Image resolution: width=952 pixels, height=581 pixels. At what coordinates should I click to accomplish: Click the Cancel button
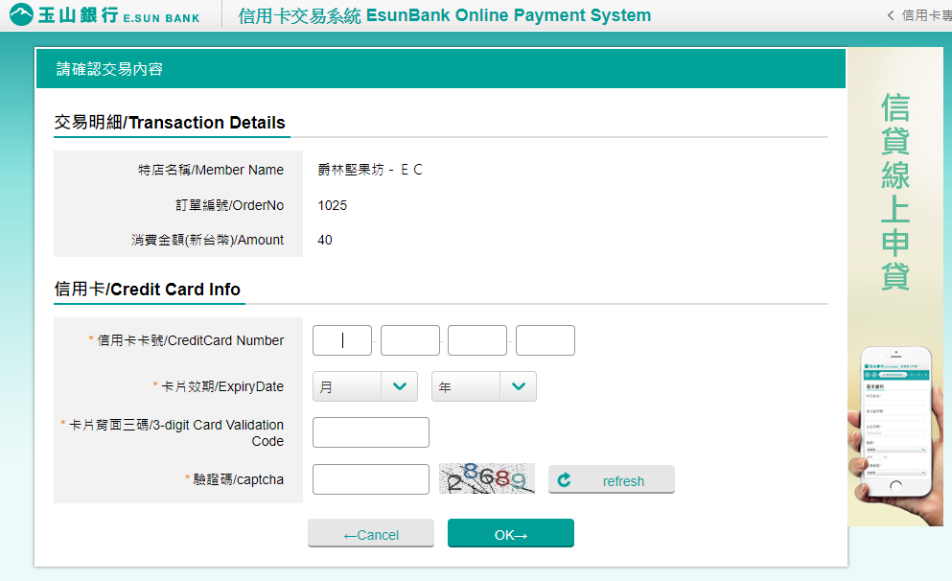point(371,534)
